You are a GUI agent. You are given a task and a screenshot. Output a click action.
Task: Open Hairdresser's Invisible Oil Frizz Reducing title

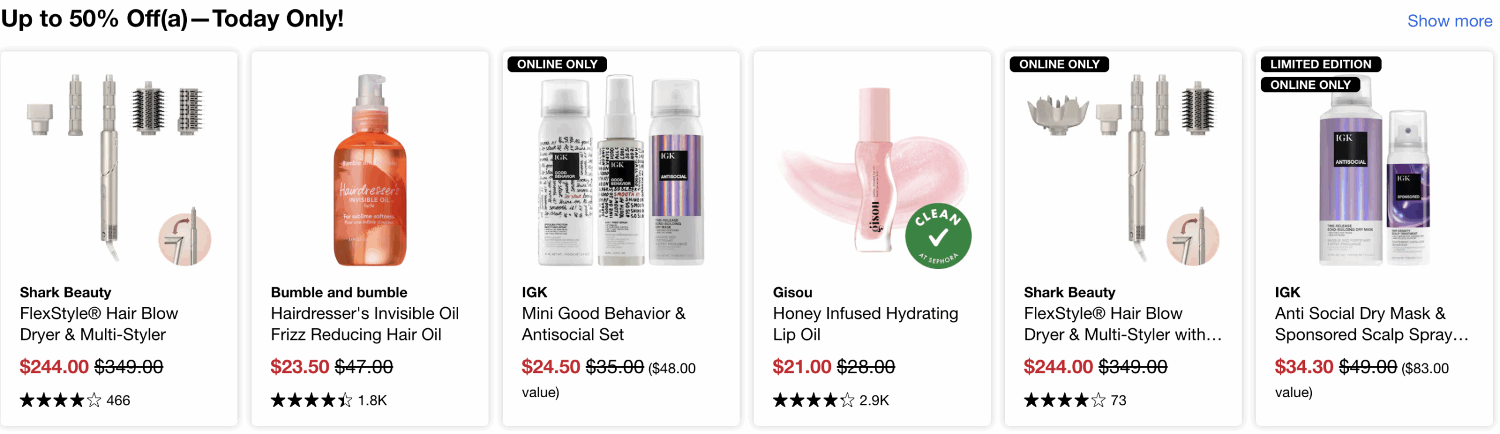coord(364,324)
